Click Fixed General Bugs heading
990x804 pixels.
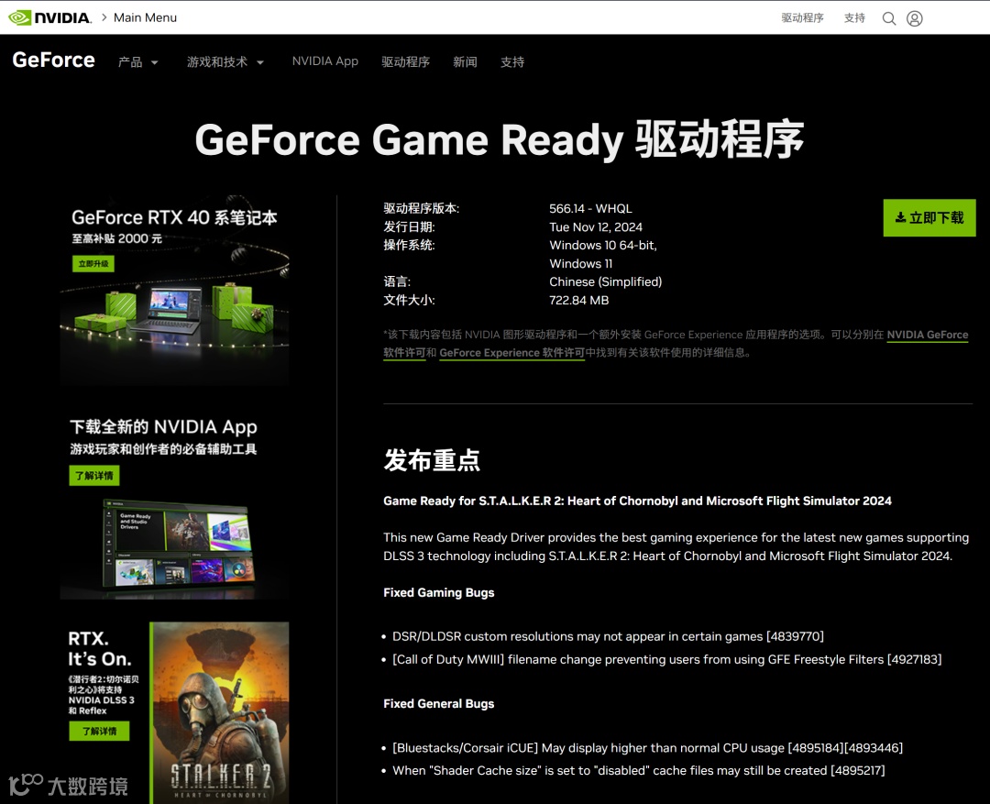439,703
